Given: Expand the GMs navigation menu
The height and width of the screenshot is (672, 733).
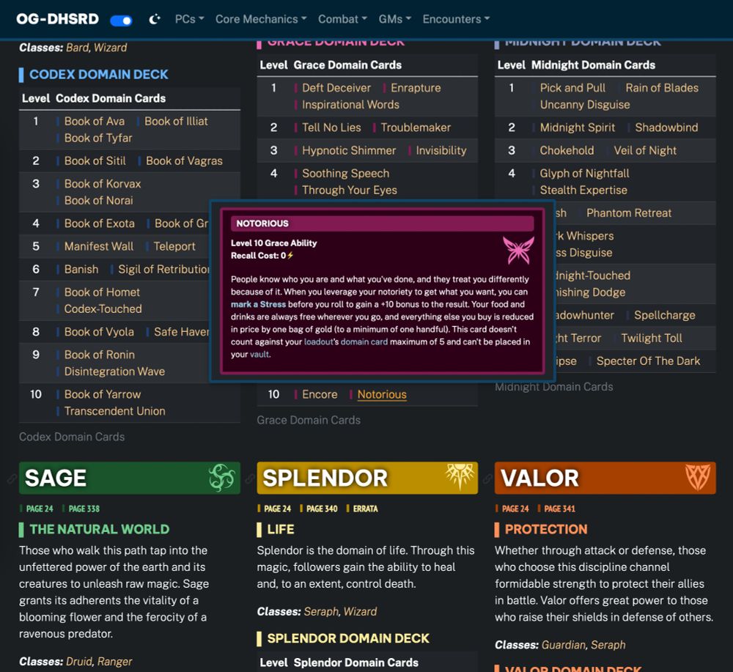Looking at the screenshot, I should (394, 19).
